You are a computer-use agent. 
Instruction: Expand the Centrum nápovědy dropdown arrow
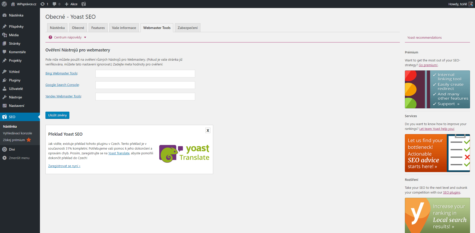(85, 37)
